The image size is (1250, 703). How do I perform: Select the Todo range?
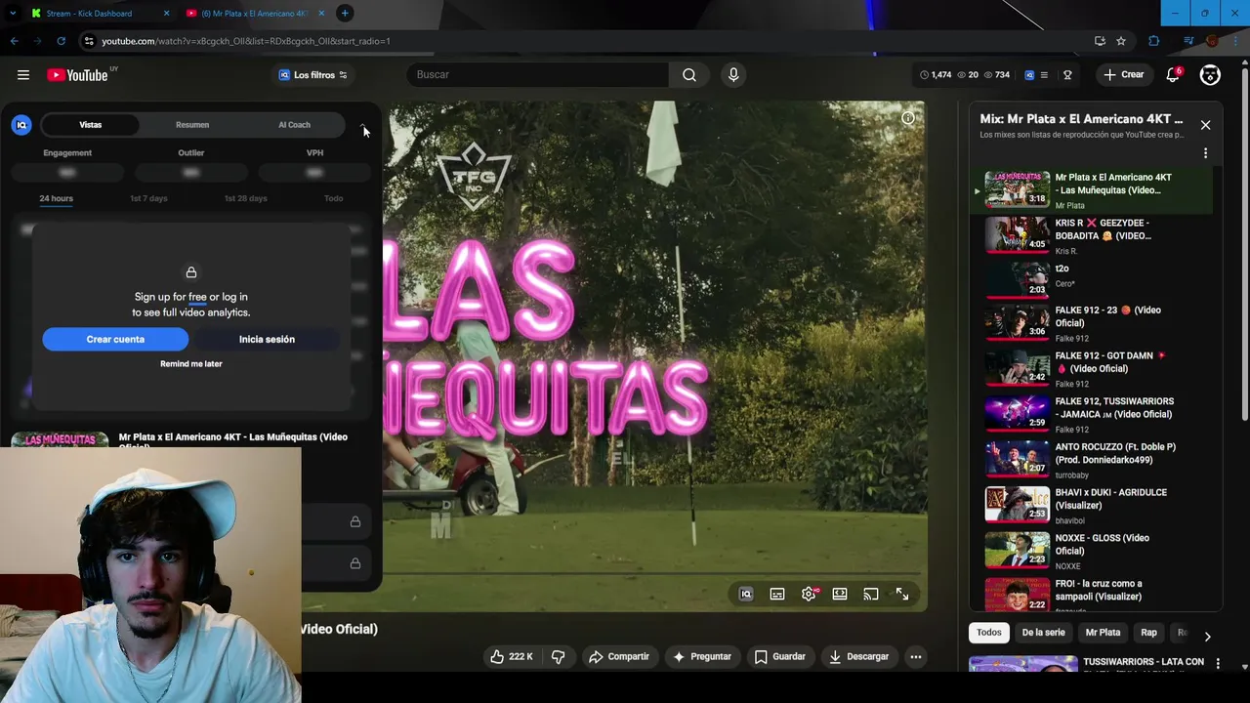coord(333,198)
